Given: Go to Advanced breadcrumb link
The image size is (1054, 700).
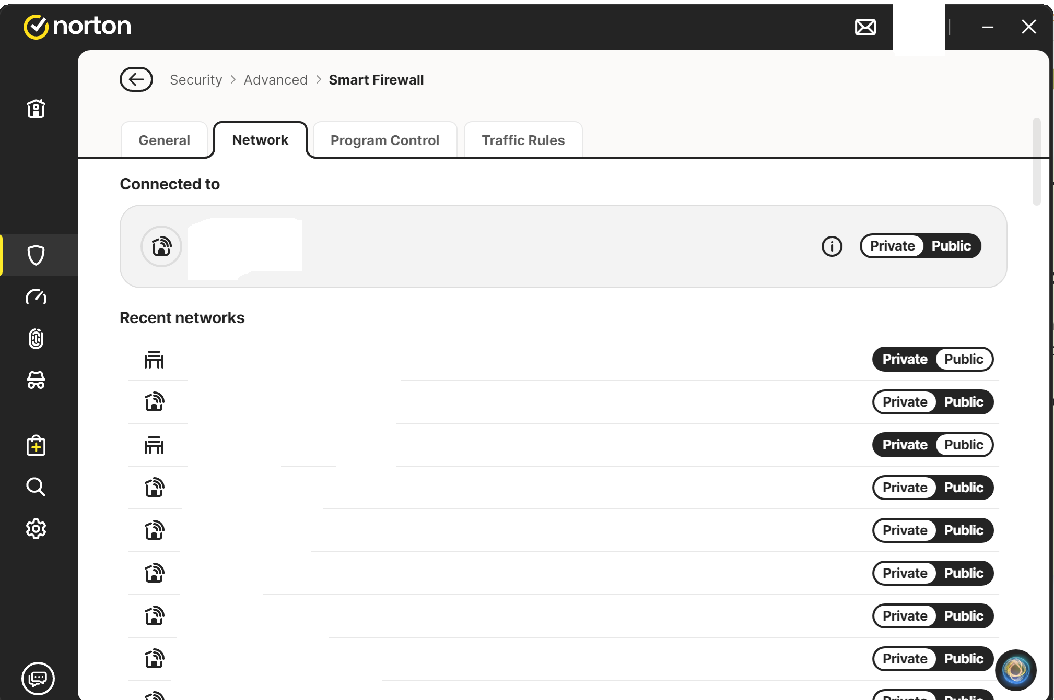Looking at the screenshot, I should (x=275, y=80).
